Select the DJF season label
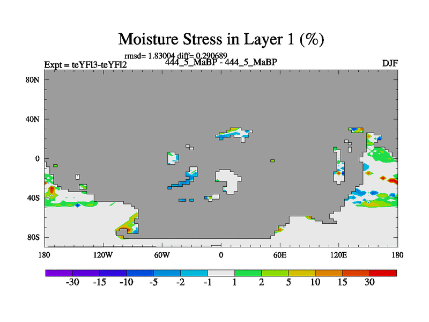Viewport: 429px width, 322px height. tap(389, 63)
